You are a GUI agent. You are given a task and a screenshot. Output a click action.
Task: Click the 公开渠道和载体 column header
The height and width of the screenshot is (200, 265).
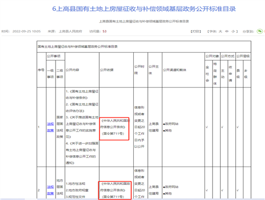[x=175, y=70]
